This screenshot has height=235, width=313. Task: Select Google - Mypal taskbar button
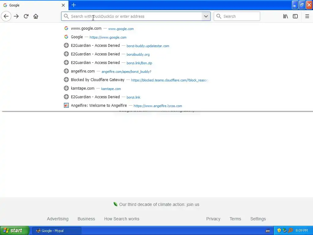(57, 231)
